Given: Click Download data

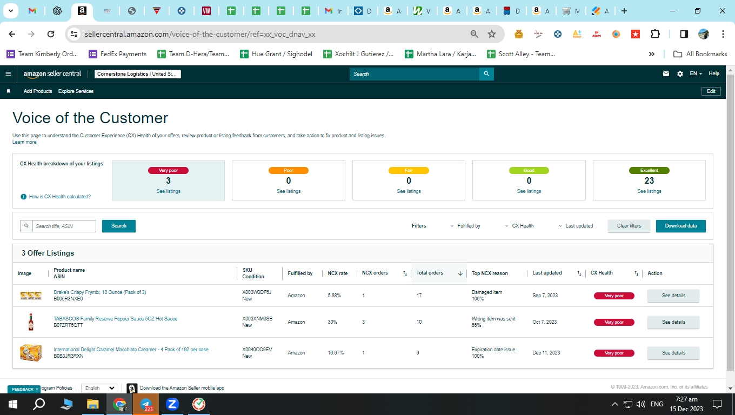Looking at the screenshot, I should tap(681, 226).
